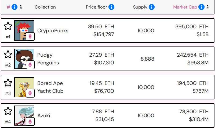Sort by rank using the # sort arrows

(x=21, y=7)
